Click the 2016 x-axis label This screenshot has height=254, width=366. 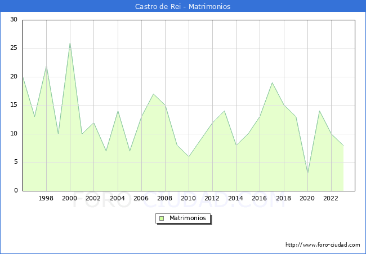pos(260,198)
